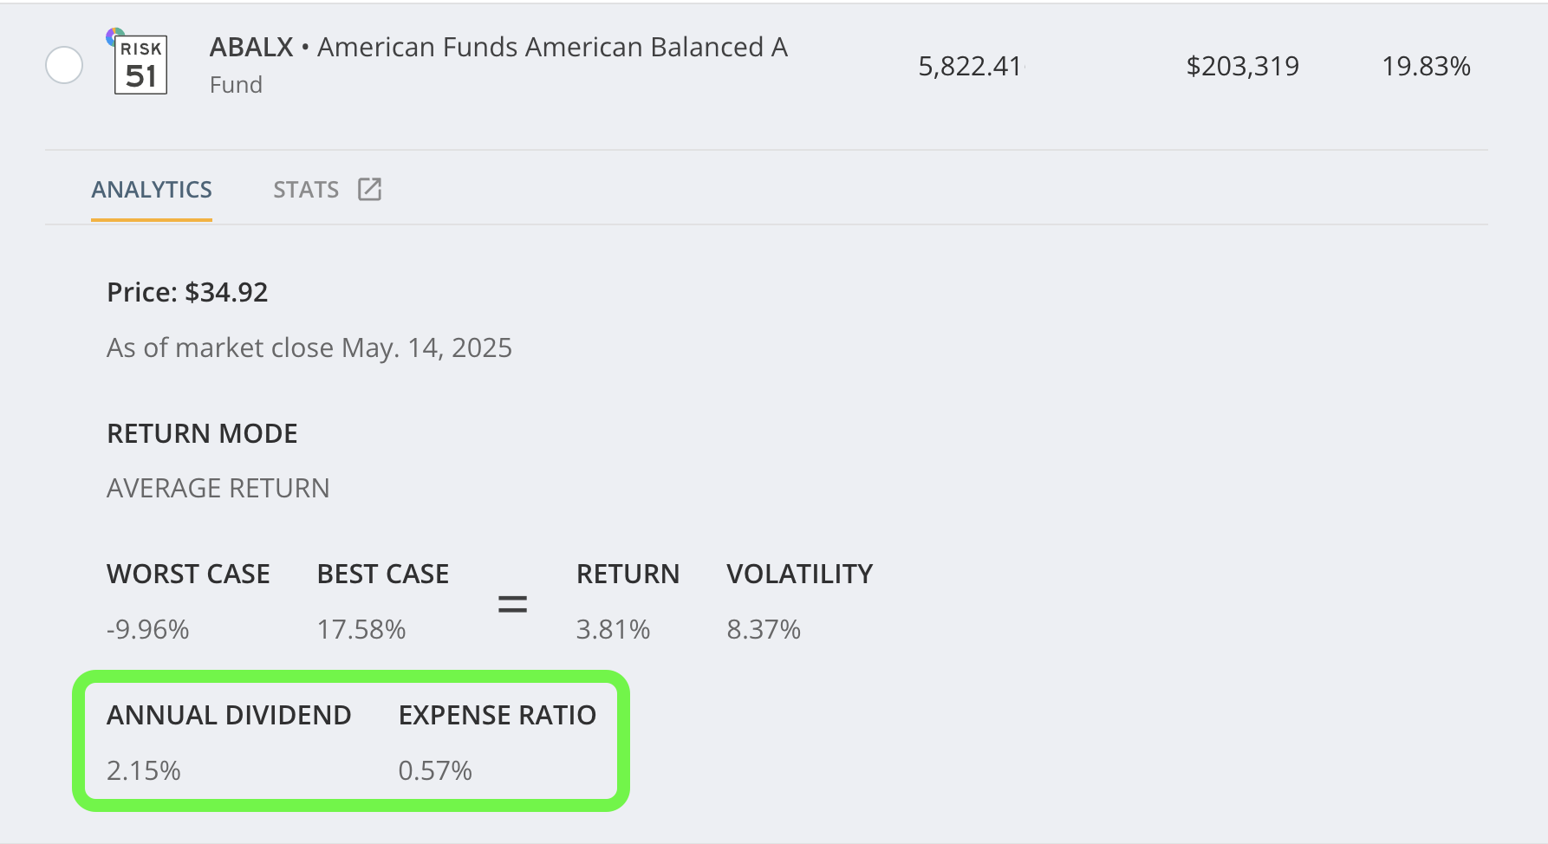Click the Price $34.92 label
Image resolution: width=1548 pixels, height=844 pixels.
pyautogui.click(x=186, y=292)
